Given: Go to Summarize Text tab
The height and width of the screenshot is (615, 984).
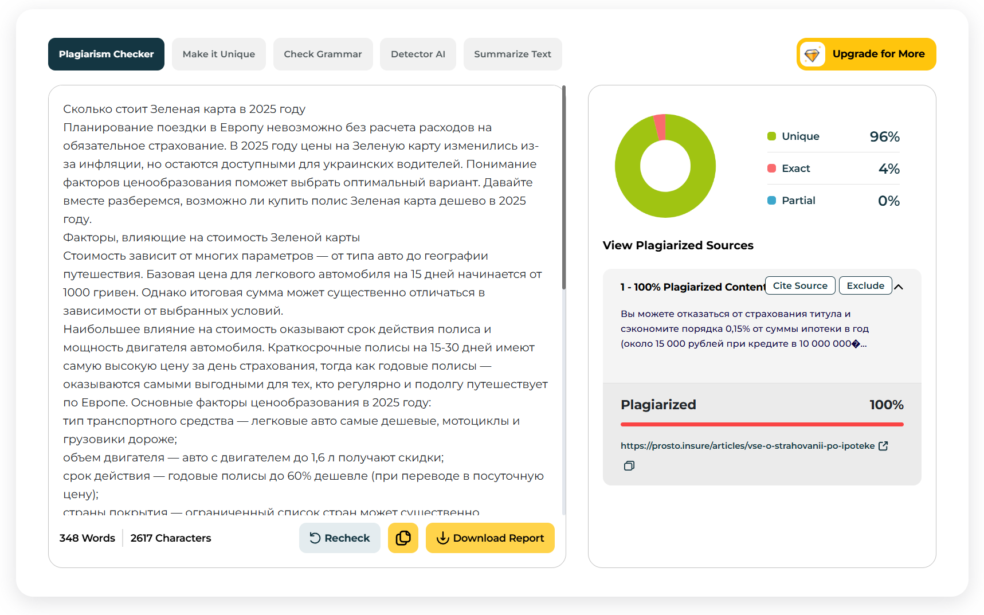Looking at the screenshot, I should [512, 54].
